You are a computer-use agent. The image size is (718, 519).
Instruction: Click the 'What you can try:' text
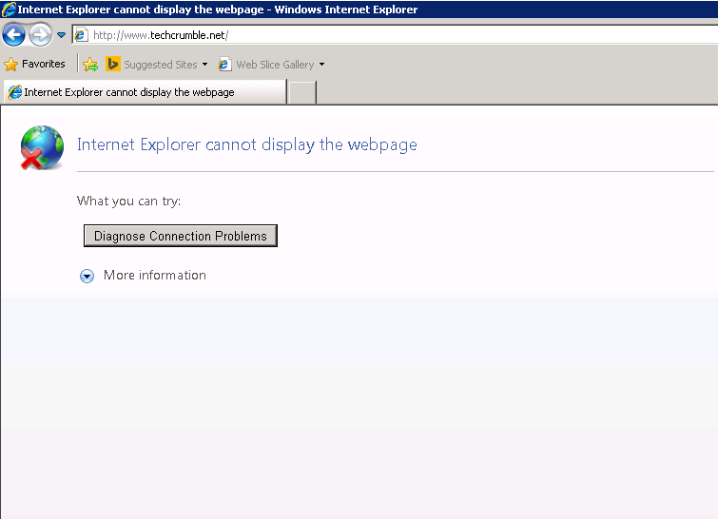[x=128, y=201]
